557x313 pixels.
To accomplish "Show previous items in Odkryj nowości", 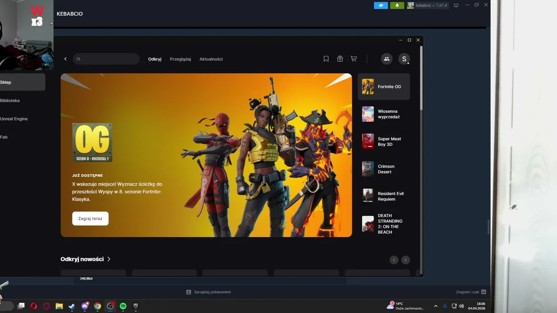I will point(394,260).
